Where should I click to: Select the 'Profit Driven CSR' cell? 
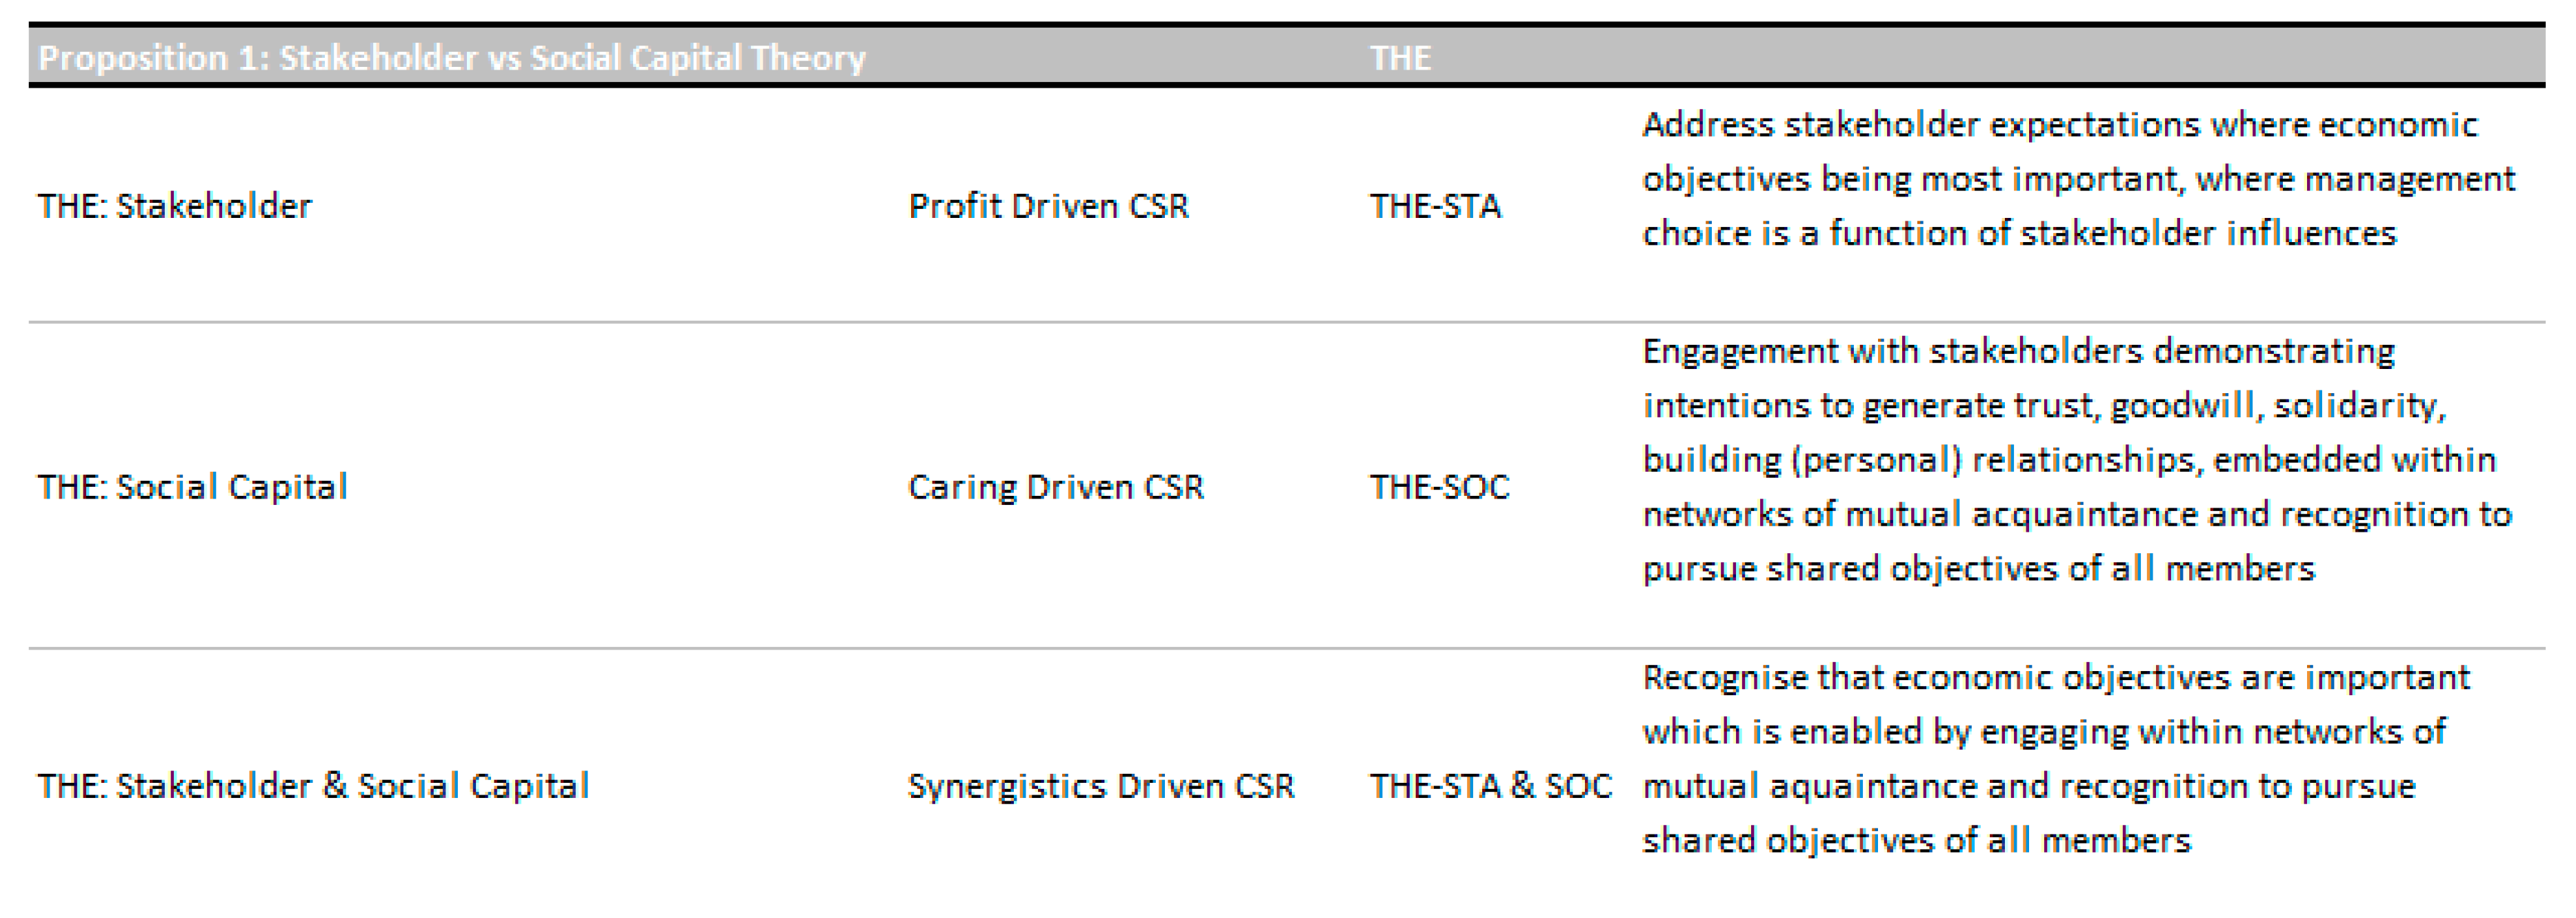tap(1048, 206)
